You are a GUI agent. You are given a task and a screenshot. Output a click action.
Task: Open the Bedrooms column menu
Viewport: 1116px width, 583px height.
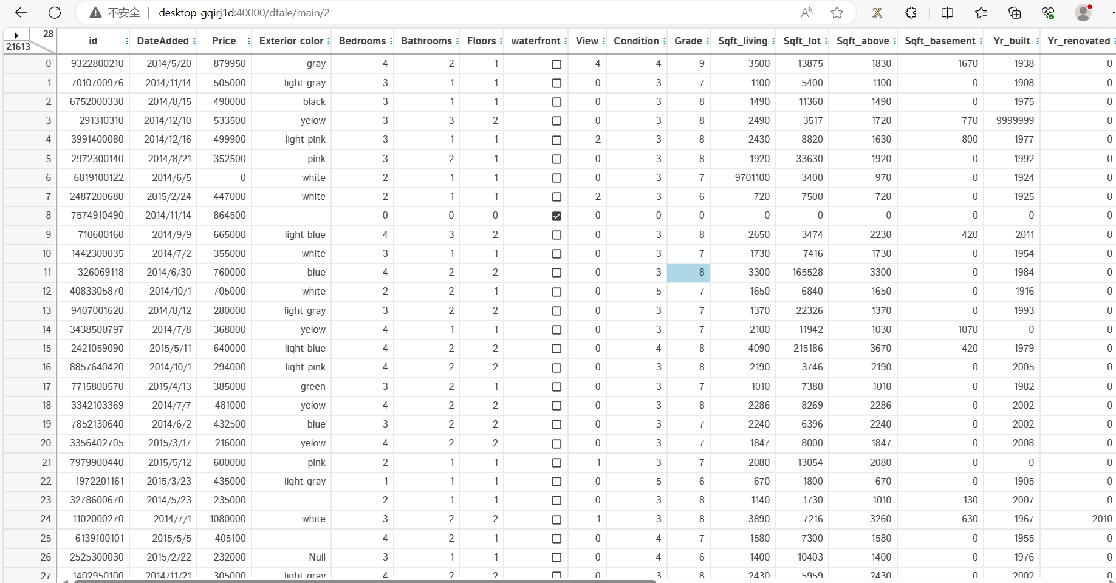391,41
